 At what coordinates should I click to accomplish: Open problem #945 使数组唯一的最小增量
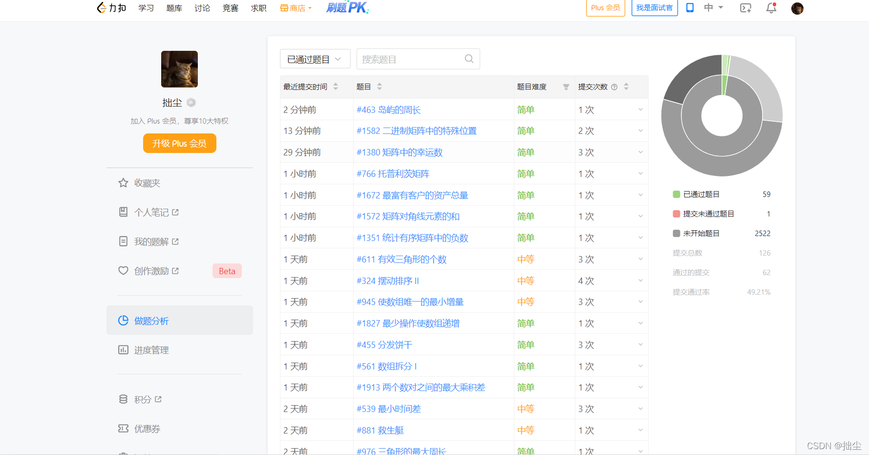click(x=410, y=302)
